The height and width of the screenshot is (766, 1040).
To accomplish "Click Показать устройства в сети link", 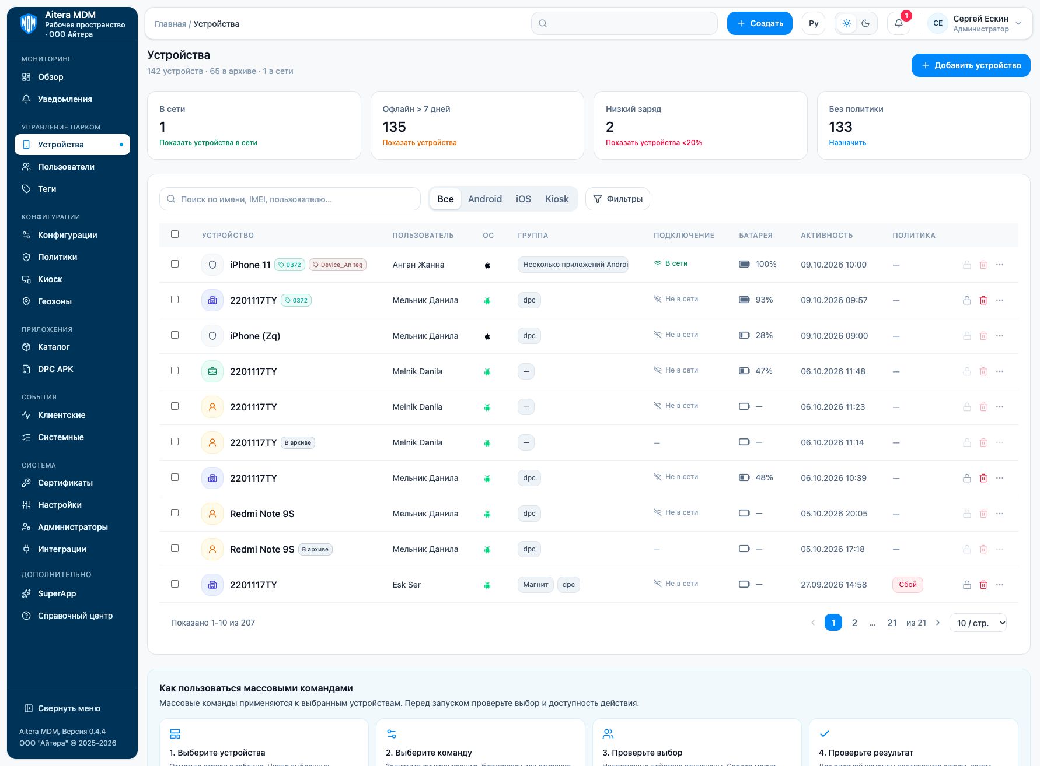I will [208, 143].
